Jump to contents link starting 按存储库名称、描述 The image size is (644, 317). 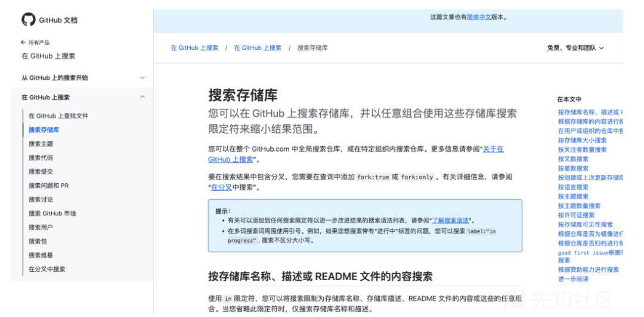[590, 112]
